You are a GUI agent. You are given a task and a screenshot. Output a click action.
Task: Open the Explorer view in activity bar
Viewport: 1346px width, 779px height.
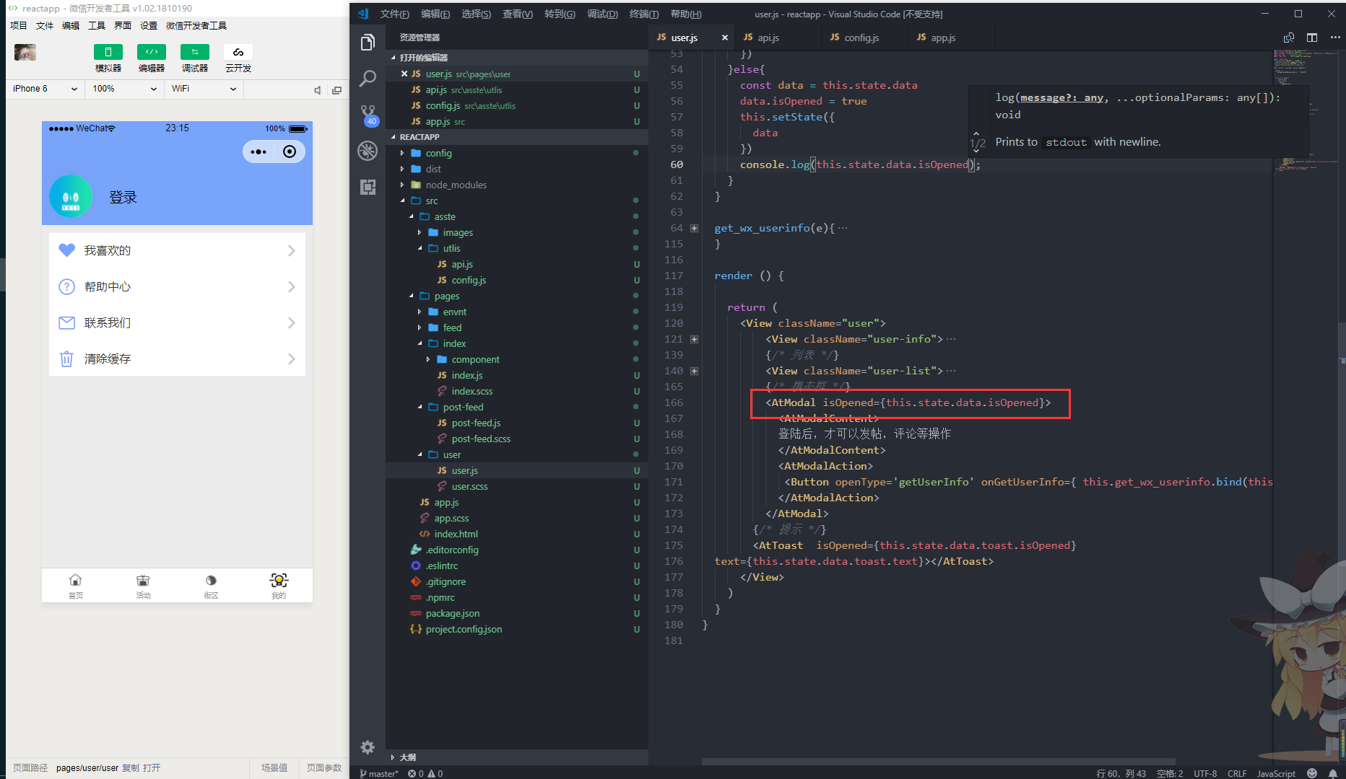pyautogui.click(x=368, y=42)
